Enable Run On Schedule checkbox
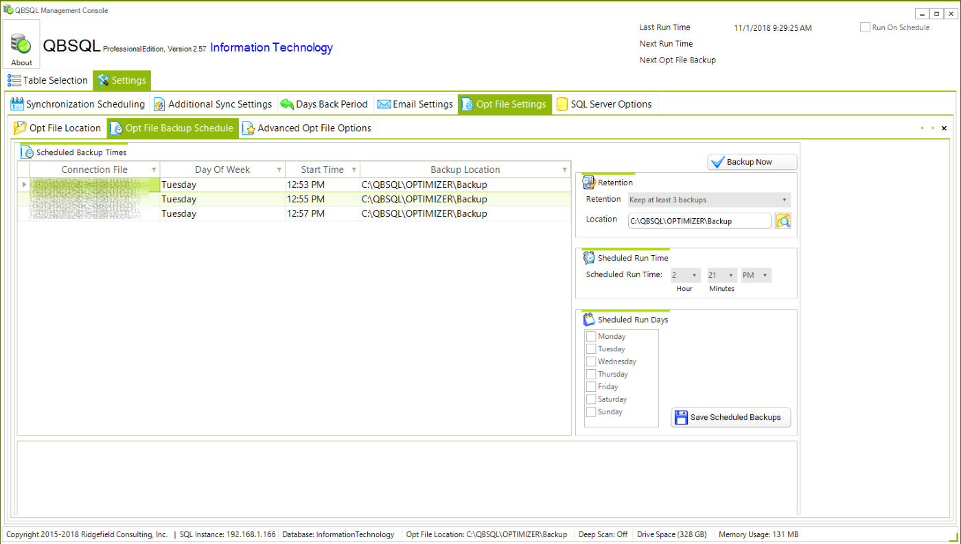961x544 pixels. click(865, 27)
